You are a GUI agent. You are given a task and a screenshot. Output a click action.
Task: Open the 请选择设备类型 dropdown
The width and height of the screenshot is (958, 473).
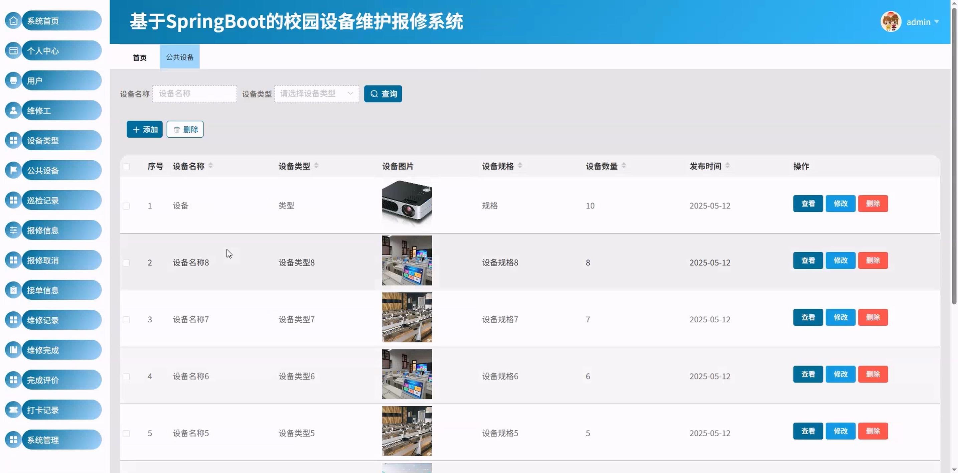(316, 94)
